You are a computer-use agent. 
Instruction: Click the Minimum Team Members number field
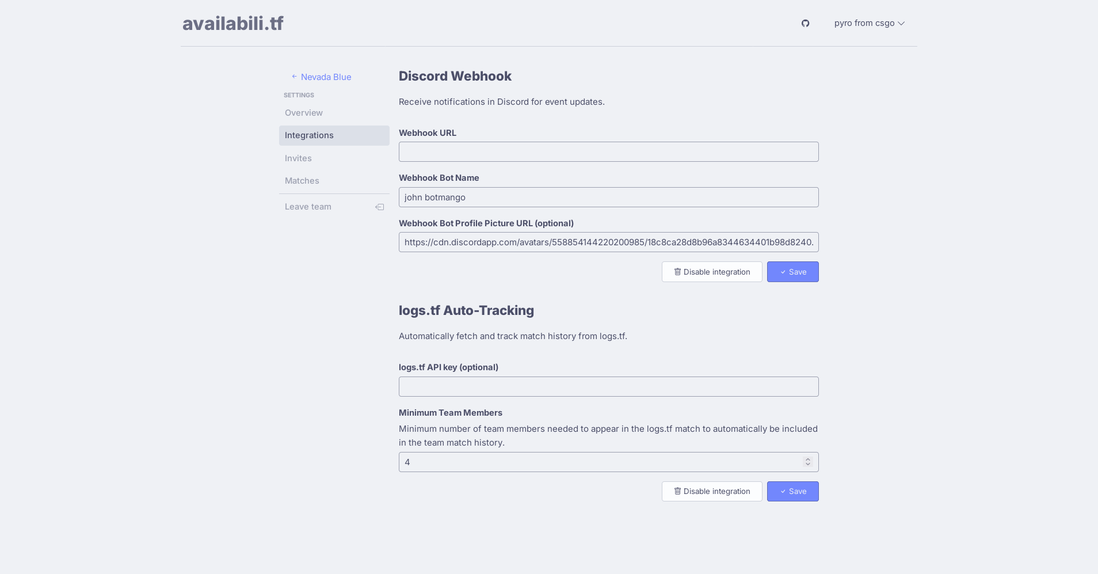coord(598,462)
